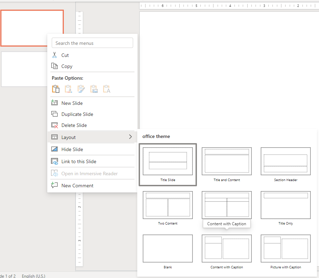Click the Delete Slide icon

point(54,125)
